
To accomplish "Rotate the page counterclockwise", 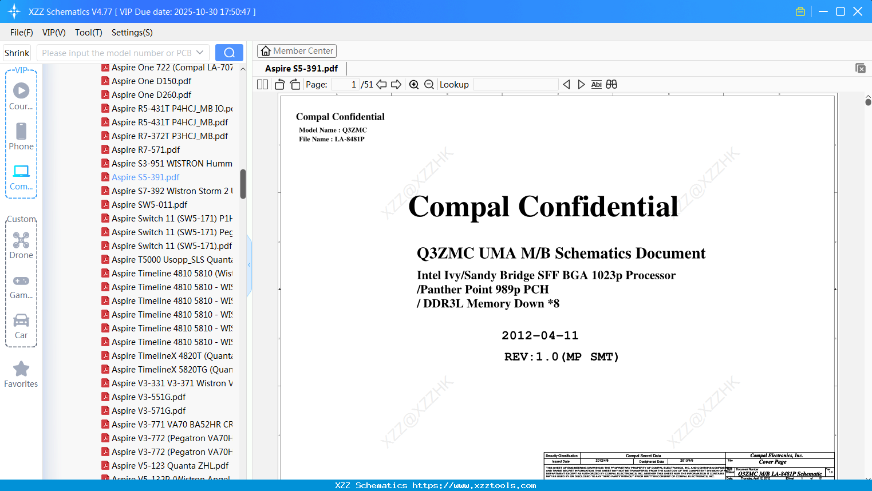I will (280, 85).
